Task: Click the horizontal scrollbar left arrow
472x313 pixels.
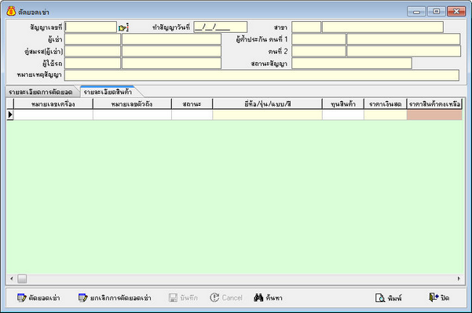Action: point(12,278)
